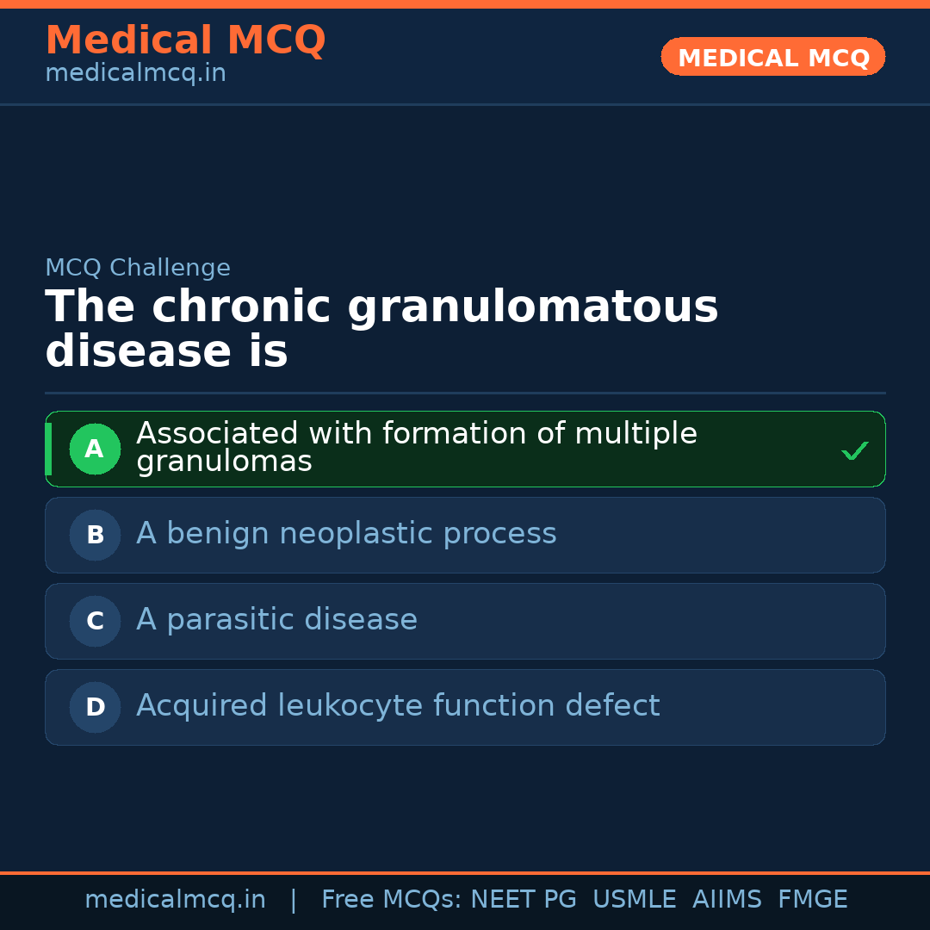
Task: Click 'Associated with formation of multiple granulomas' text
Action: pyautogui.click(x=417, y=447)
